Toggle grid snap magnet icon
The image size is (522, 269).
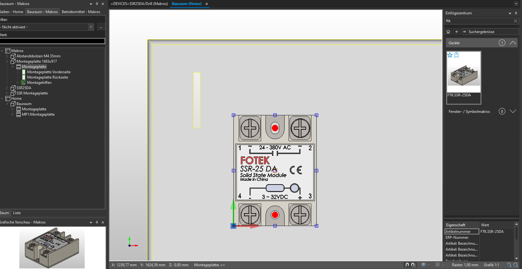pos(413,265)
